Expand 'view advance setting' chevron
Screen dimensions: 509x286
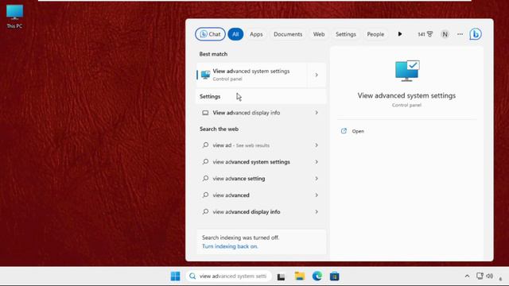(317, 178)
